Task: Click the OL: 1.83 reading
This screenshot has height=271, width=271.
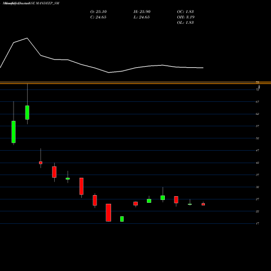Action: 185,23
